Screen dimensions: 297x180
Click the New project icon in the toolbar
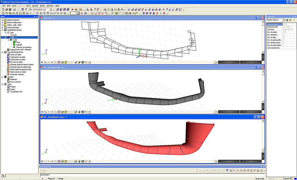pyautogui.click(x=3, y=10)
